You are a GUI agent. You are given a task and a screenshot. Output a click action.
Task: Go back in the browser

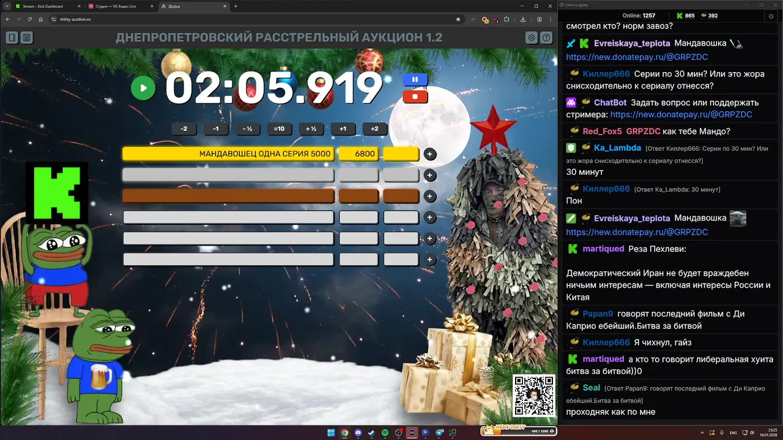[8, 19]
